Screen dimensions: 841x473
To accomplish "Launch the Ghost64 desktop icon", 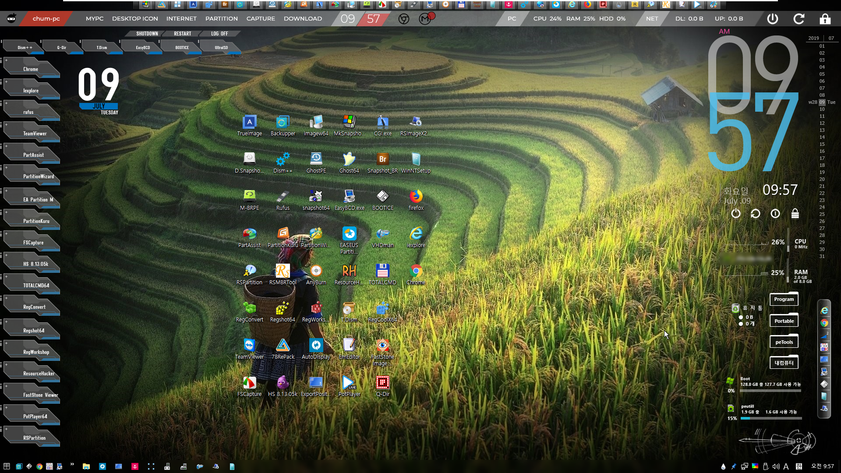I will click(349, 163).
